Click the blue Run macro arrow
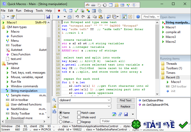191x132 pixels. (x=59, y=17)
